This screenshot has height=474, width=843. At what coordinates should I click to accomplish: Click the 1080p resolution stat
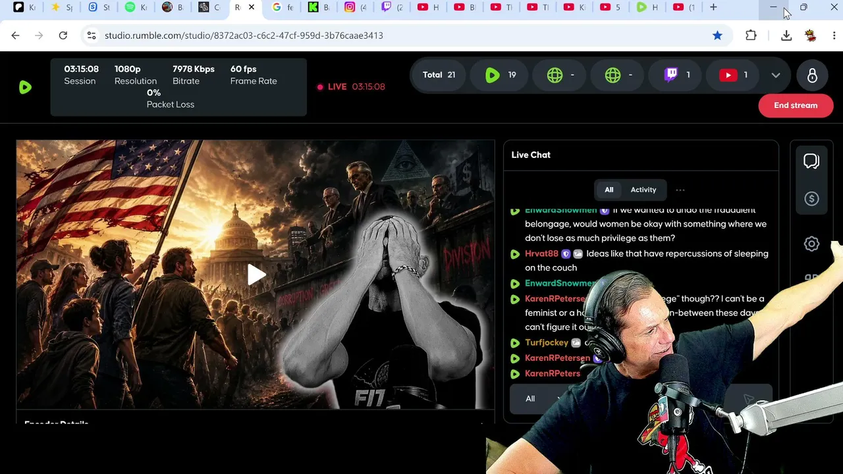(136, 74)
